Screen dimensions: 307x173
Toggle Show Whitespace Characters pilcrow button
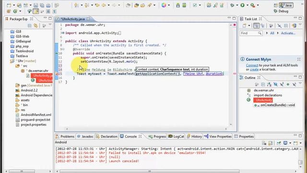pyautogui.click(x=54, y=12)
